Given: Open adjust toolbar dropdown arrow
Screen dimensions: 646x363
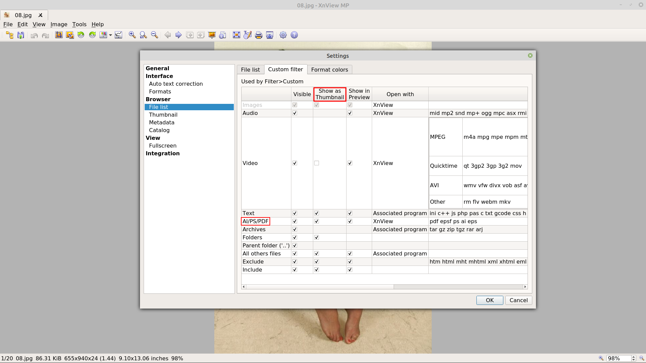Looking at the screenshot, I should 110,35.
